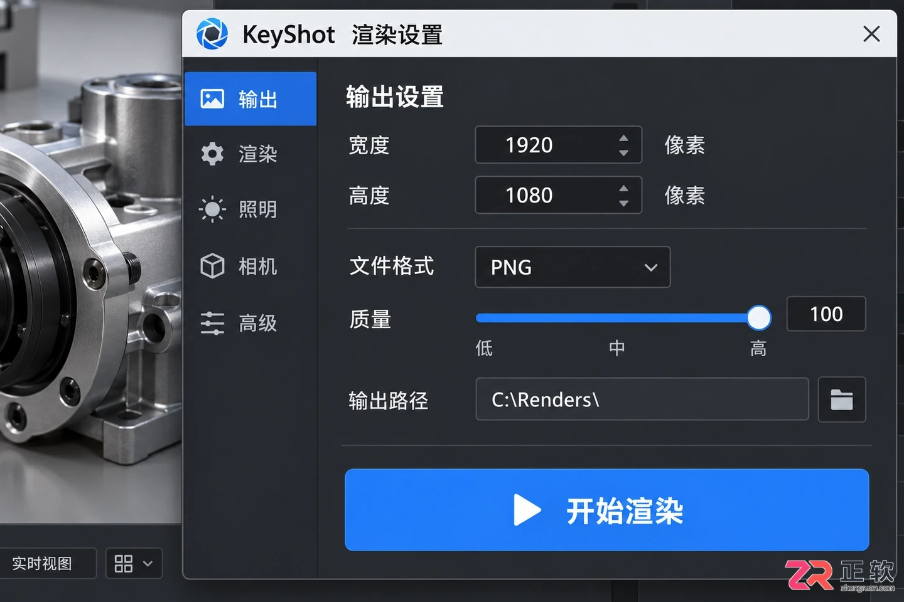Click the 高度 value field showing 1080
This screenshot has height=602, width=904.
coord(558,195)
